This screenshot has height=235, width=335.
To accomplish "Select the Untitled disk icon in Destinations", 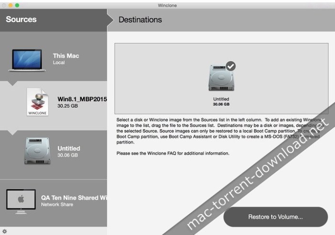I will point(221,79).
